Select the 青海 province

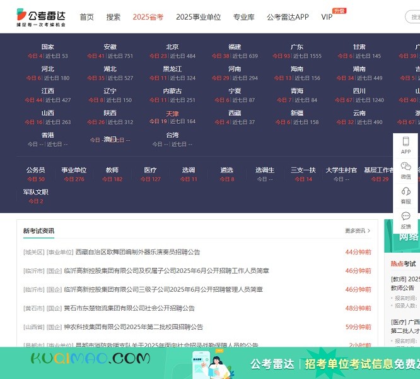tap(297, 91)
